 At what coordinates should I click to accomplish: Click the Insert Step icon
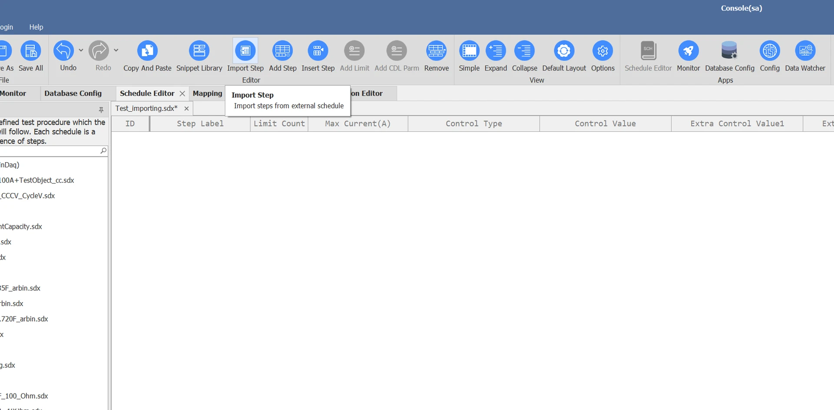click(x=318, y=51)
